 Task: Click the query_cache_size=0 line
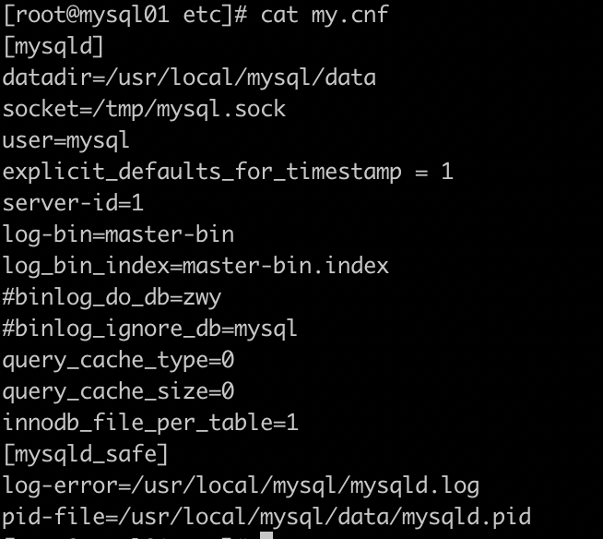point(118,391)
